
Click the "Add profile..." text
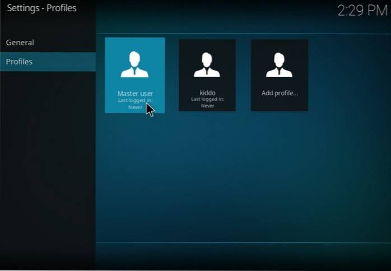[280, 93]
